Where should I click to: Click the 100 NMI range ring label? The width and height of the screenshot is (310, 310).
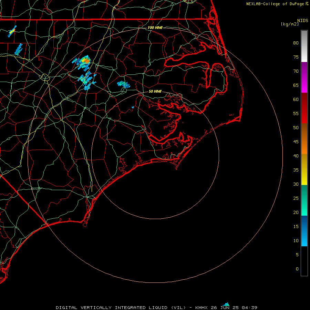coord(155,28)
